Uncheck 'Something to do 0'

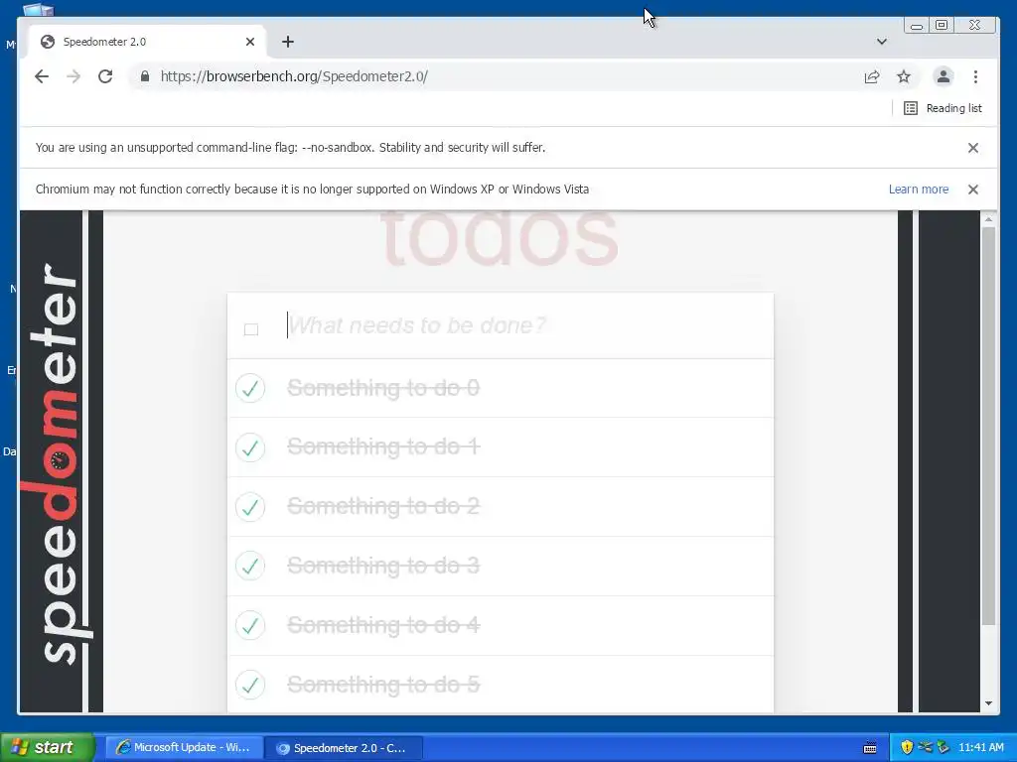250,388
